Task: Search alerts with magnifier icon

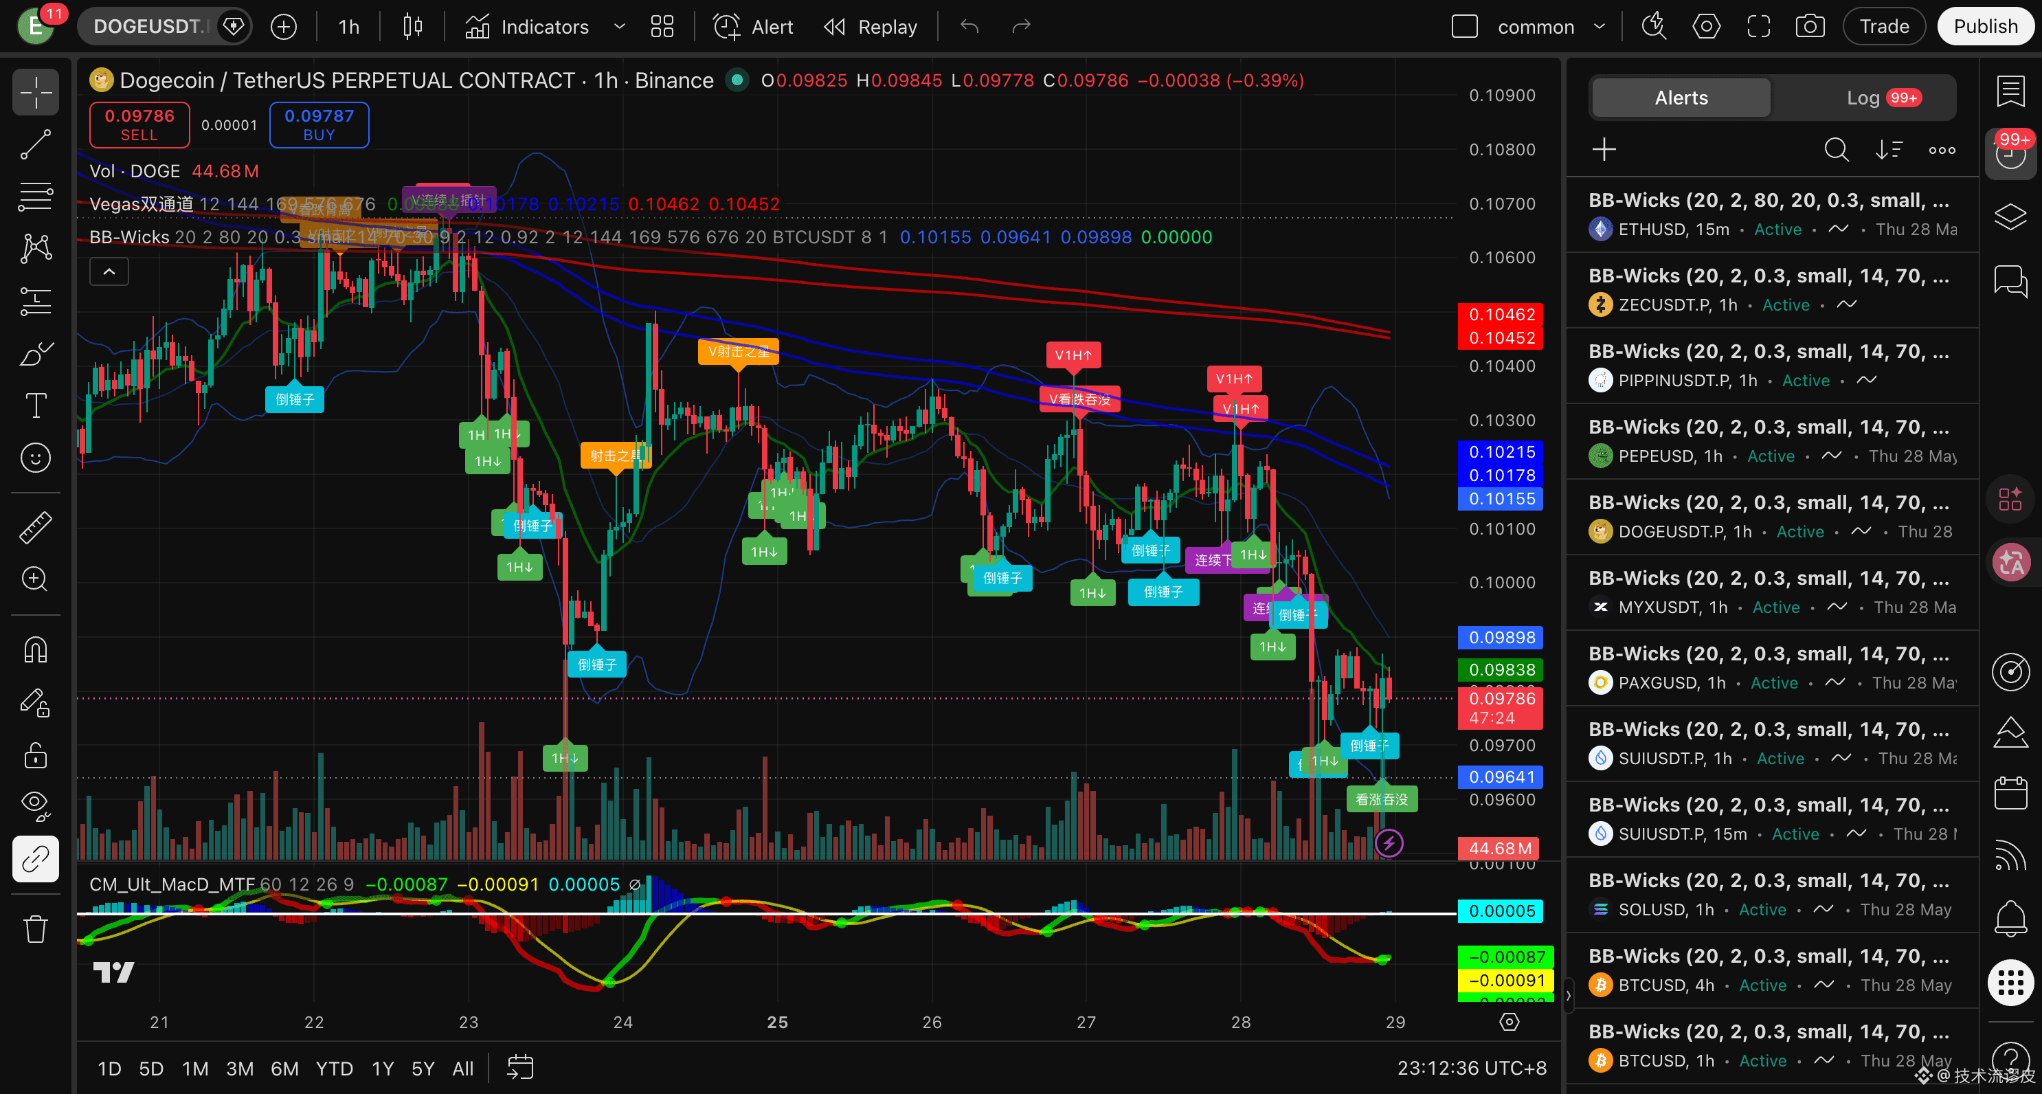Action: (1836, 149)
